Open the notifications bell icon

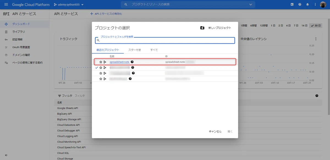307,5
